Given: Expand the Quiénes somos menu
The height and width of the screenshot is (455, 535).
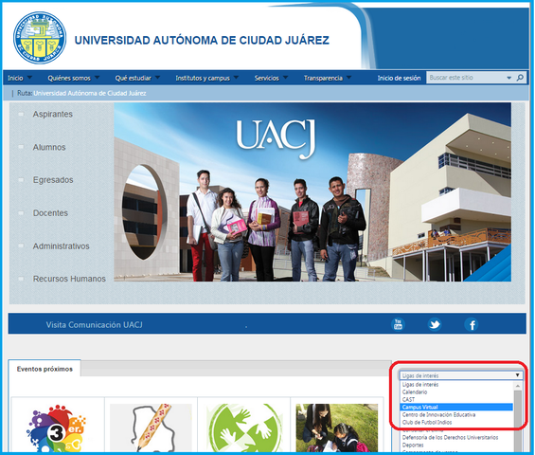Looking at the screenshot, I should pos(73,78).
